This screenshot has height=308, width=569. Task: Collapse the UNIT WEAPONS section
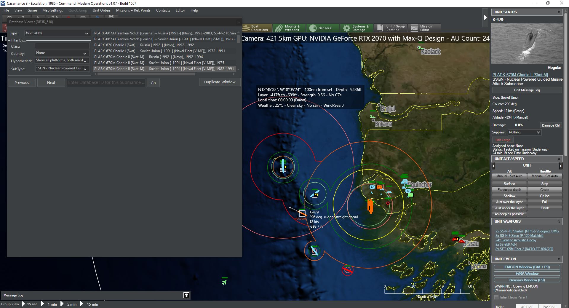pos(559,221)
